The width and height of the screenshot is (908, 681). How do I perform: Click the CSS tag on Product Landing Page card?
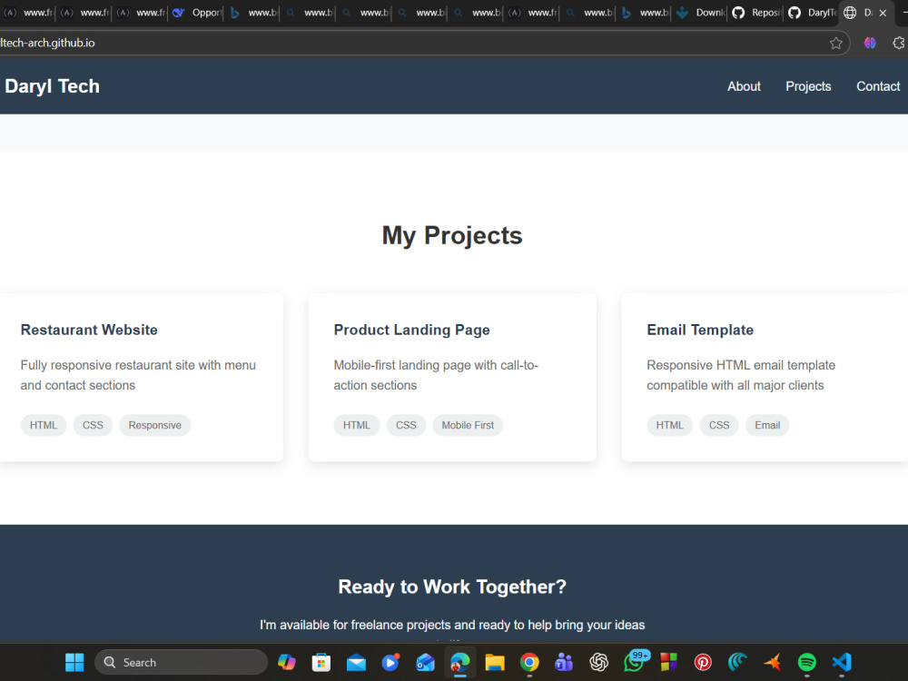[406, 425]
